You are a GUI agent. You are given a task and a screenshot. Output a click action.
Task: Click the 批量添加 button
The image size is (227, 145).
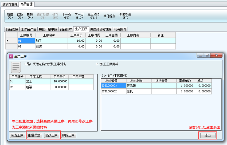tap(34, 135)
